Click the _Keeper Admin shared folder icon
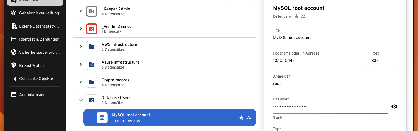 pyautogui.click(x=92, y=11)
